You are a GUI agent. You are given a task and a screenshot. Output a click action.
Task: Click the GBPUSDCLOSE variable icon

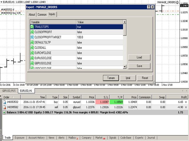[32, 63]
